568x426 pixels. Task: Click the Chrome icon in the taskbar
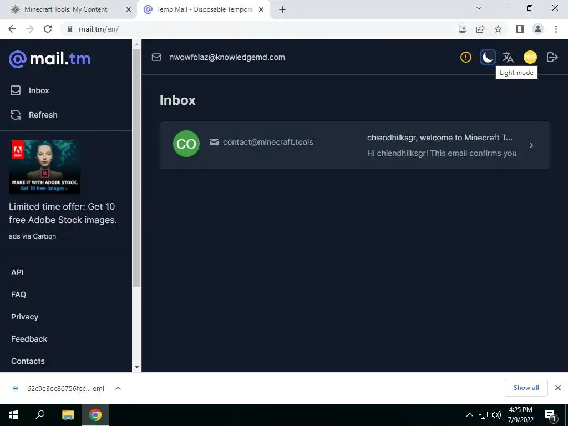pos(95,415)
